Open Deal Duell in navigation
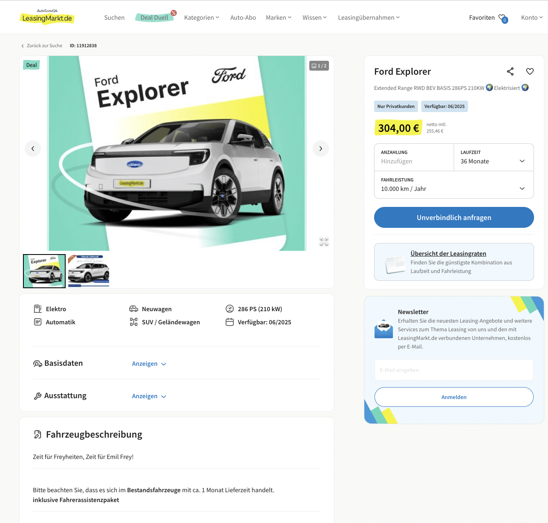This screenshot has height=523, width=548. click(x=154, y=18)
